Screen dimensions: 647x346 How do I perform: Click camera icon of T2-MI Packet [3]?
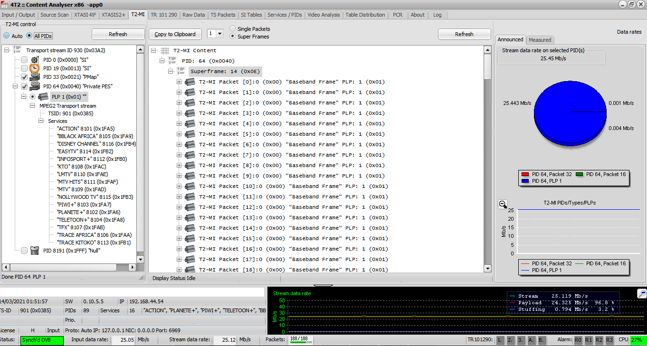pyautogui.click(x=190, y=113)
